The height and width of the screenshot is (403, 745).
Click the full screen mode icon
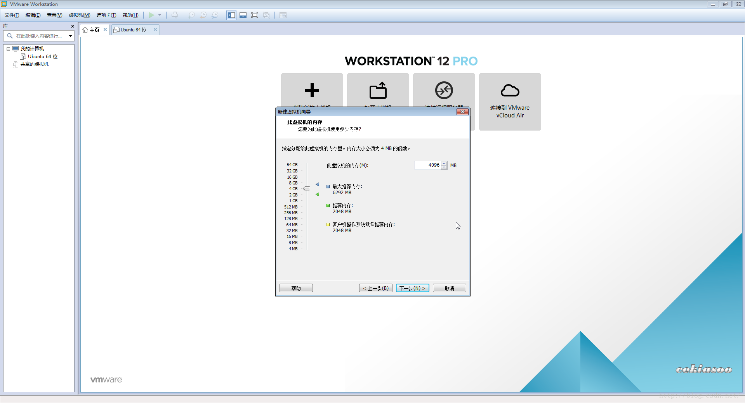tap(255, 15)
